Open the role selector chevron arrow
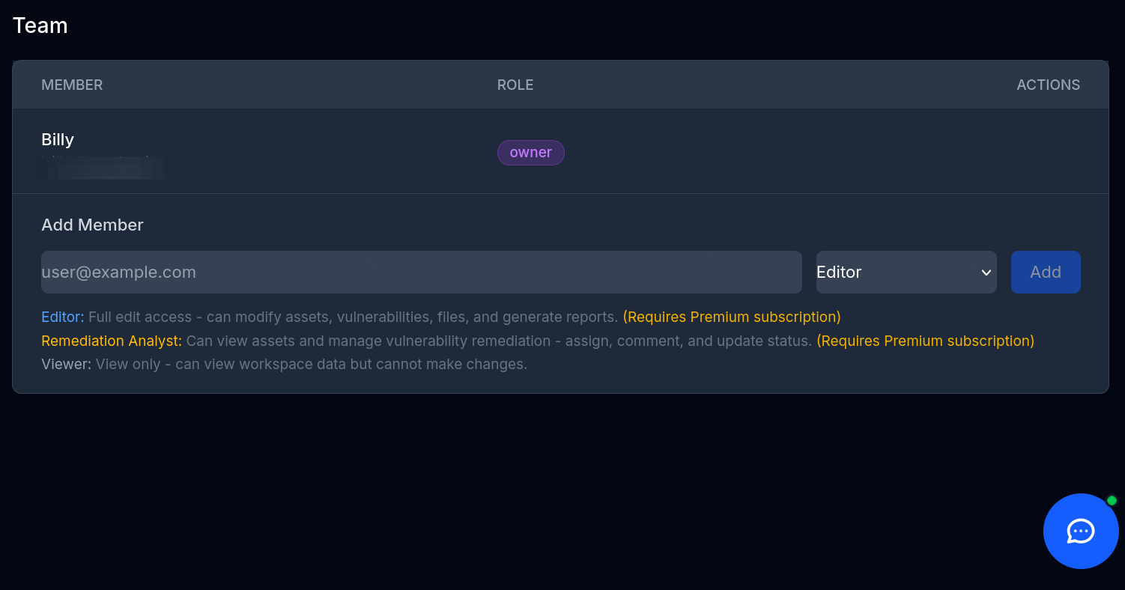The image size is (1125, 590). coord(986,272)
